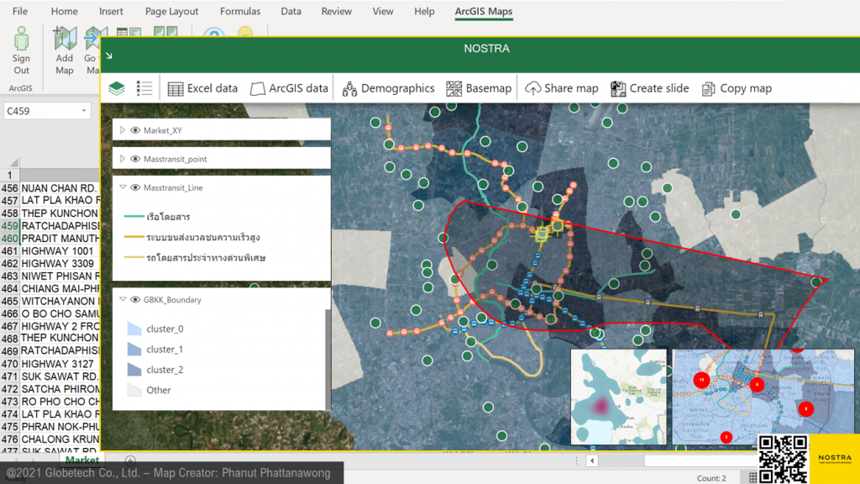The image size is (860, 484).
Task: Open the Basemap gallery
Action: 479,88
